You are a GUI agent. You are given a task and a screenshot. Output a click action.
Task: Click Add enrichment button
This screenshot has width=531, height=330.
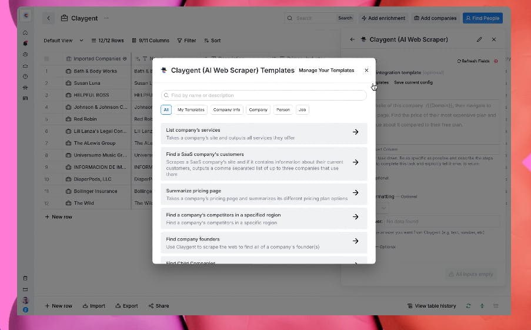pos(383,18)
